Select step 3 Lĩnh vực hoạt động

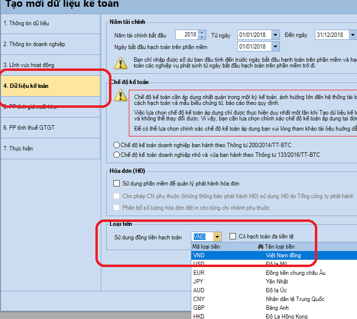point(50,65)
